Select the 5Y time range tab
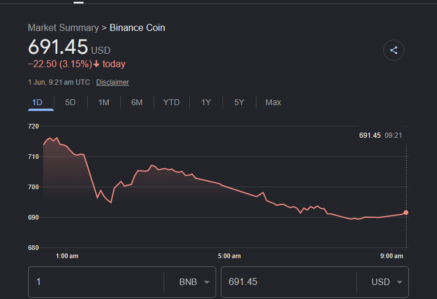Image resolution: width=437 pixels, height=299 pixels. (x=239, y=102)
